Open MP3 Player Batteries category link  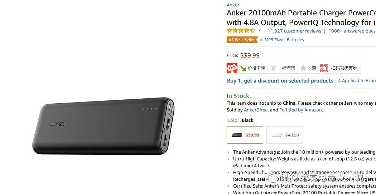tap(284, 40)
